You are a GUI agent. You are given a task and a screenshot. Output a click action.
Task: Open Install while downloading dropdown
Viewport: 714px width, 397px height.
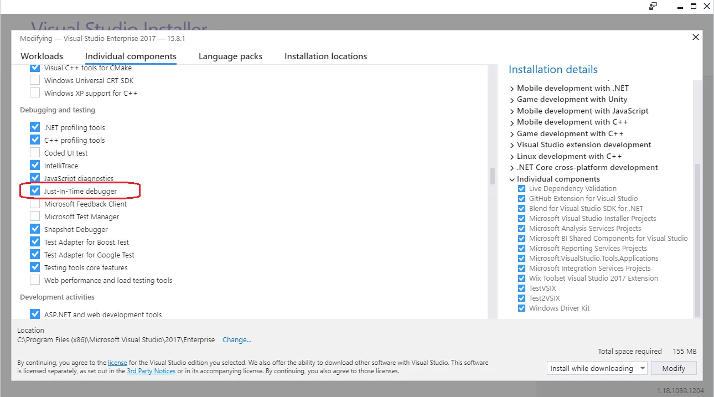pyautogui.click(x=597, y=368)
